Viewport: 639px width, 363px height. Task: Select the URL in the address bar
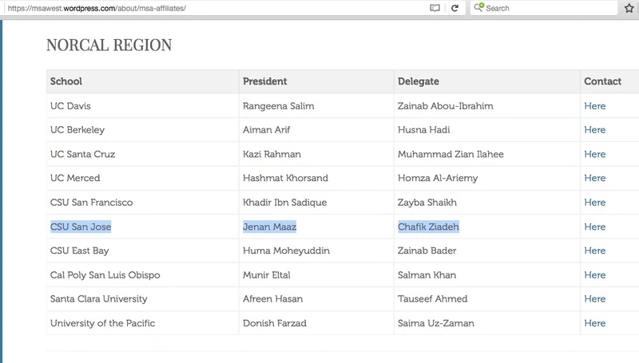coord(97,8)
